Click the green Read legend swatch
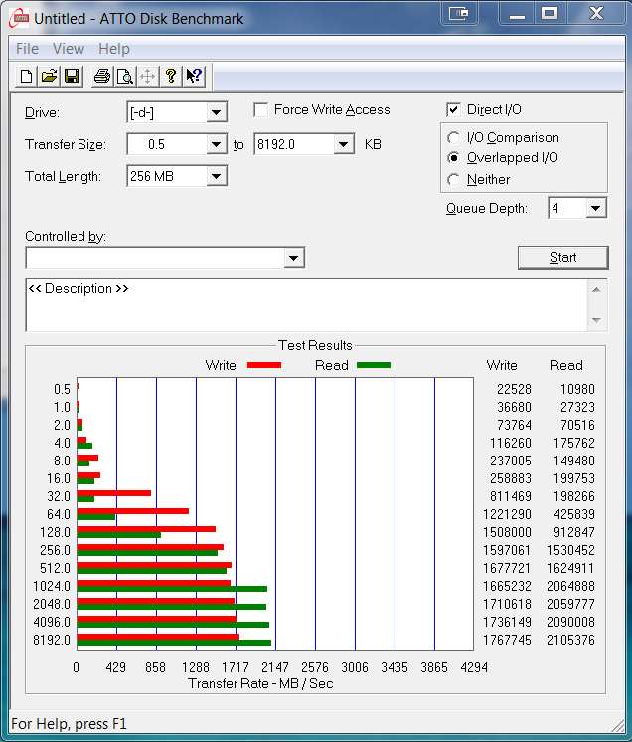632x742 pixels. pos(374,365)
